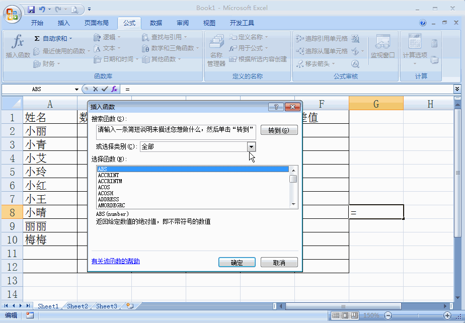This screenshot has width=465, height=323.
Task: Cancel the entry with the formula bar X
Action: coord(96,89)
